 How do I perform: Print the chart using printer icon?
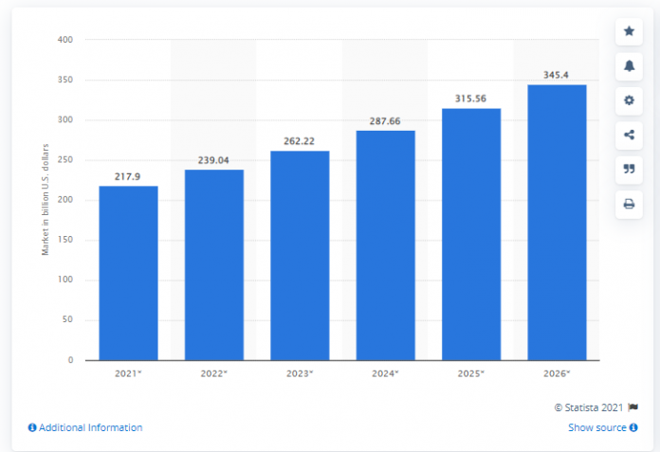628,204
